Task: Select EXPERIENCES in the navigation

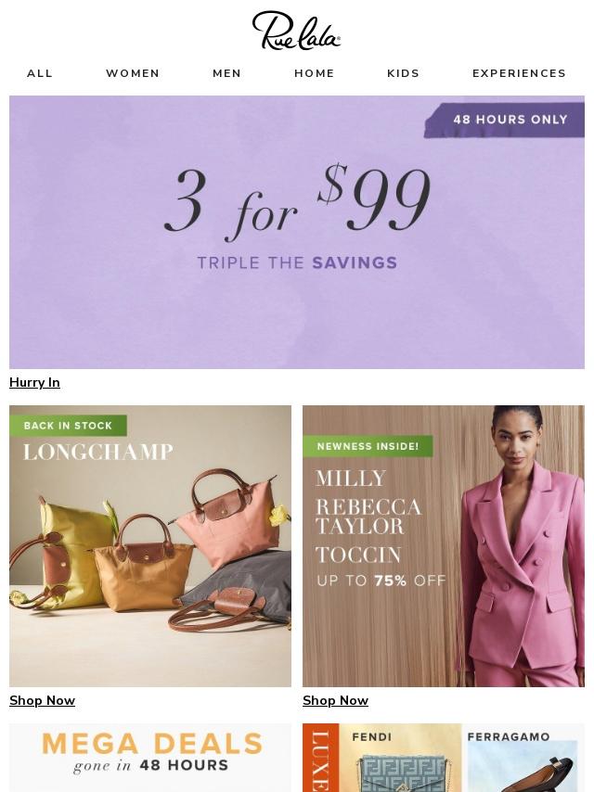Action: (x=519, y=73)
